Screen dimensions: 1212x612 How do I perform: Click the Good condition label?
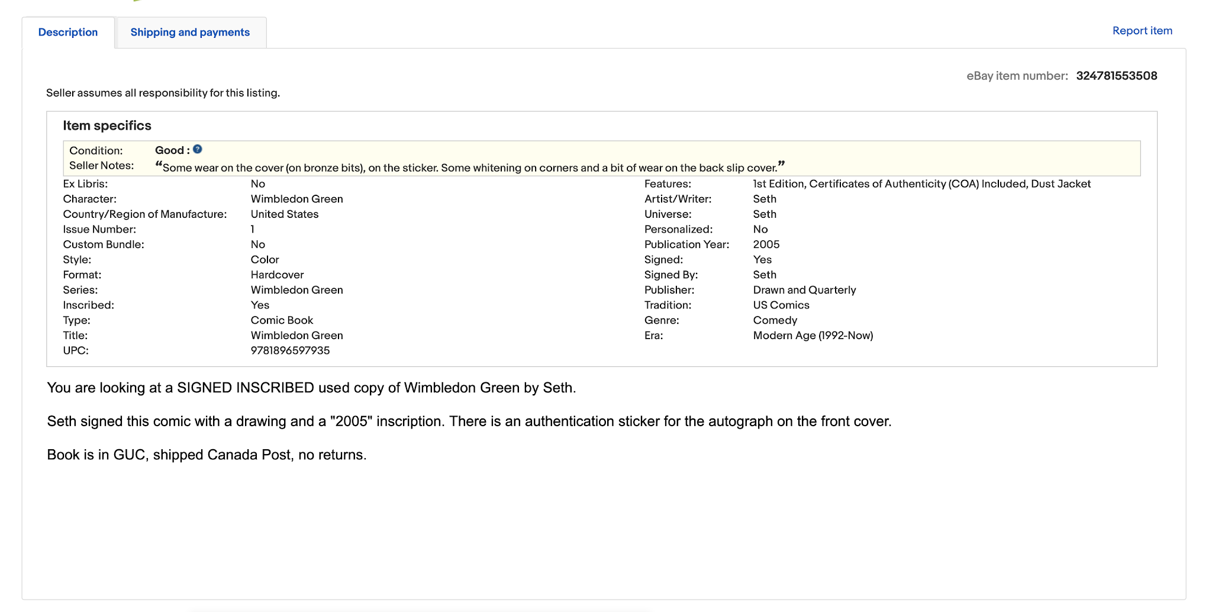click(172, 150)
